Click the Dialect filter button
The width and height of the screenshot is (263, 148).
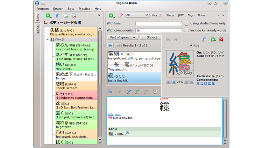[151, 37]
